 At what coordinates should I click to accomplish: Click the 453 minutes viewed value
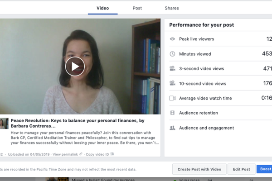tap(267, 53)
